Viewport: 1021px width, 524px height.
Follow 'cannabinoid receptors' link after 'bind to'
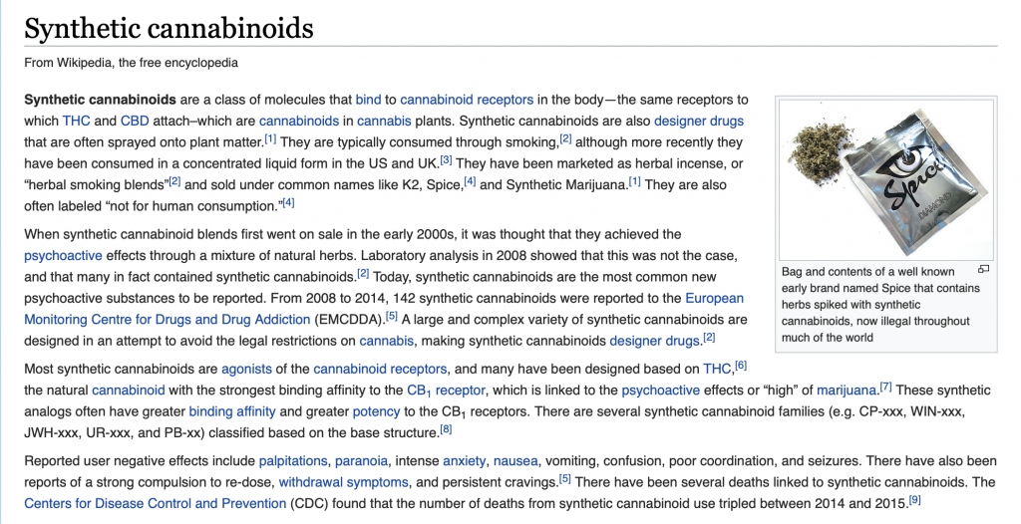coord(467,100)
